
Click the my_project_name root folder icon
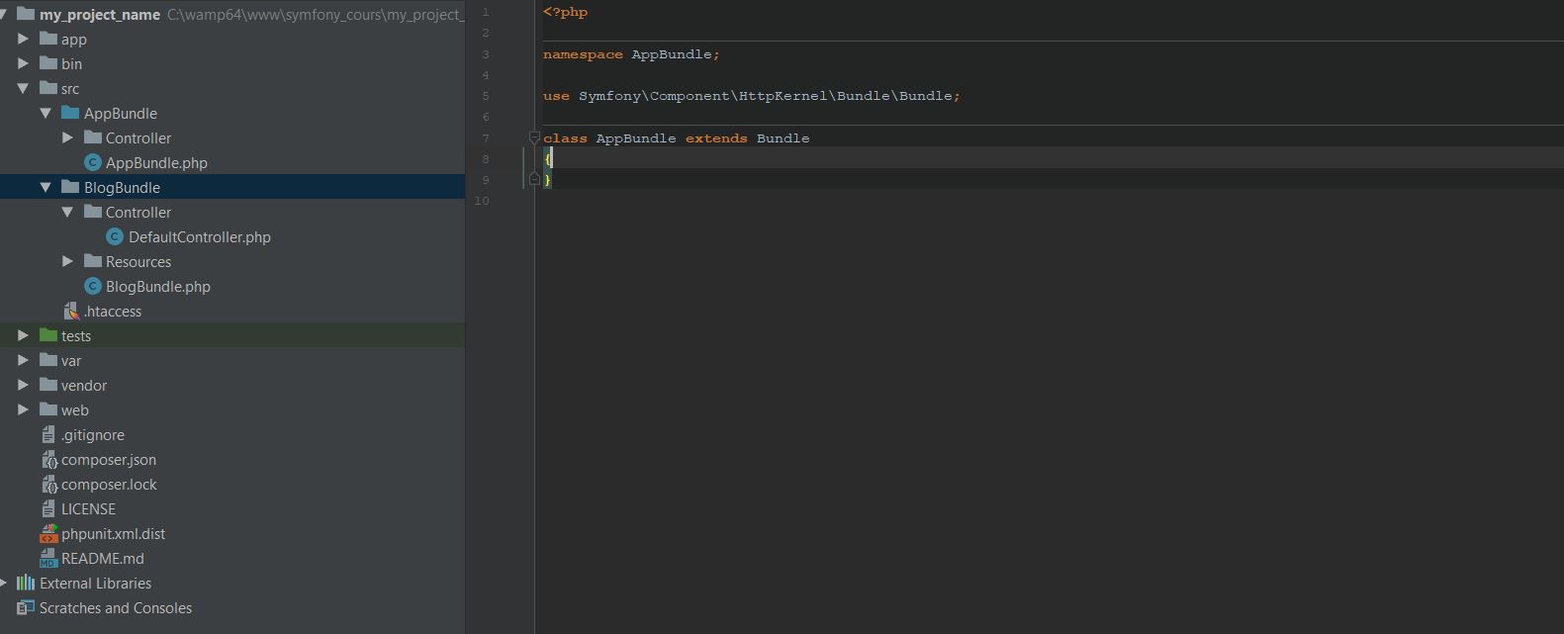27,14
